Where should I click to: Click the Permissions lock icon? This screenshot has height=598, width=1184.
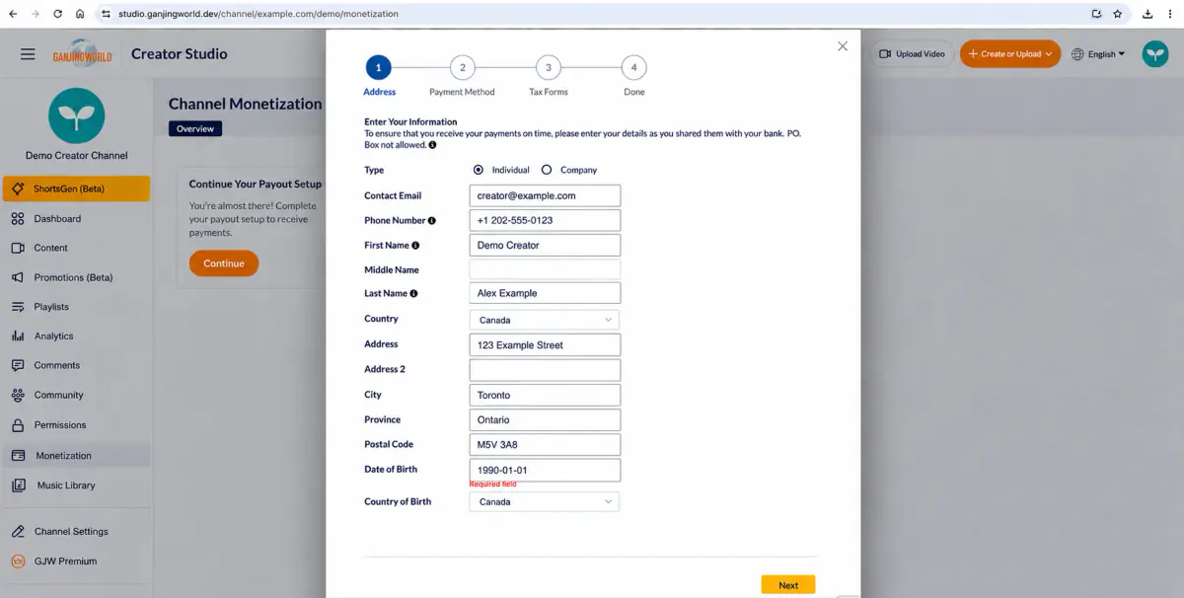[x=18, y=425]
